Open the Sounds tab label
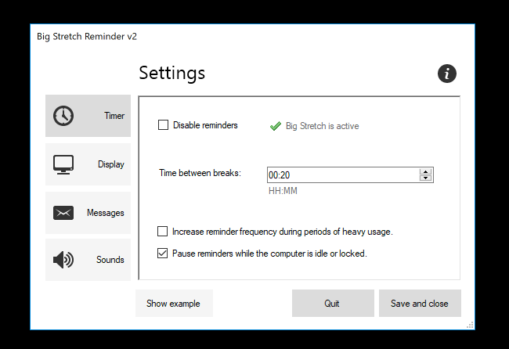 click(110, 260)
